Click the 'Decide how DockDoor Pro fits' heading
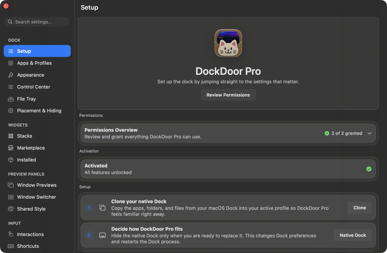387x253 pixels. coord(147,229)
